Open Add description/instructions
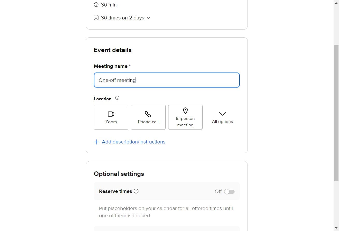Screen dimensions: 339x231 (133, 142)
